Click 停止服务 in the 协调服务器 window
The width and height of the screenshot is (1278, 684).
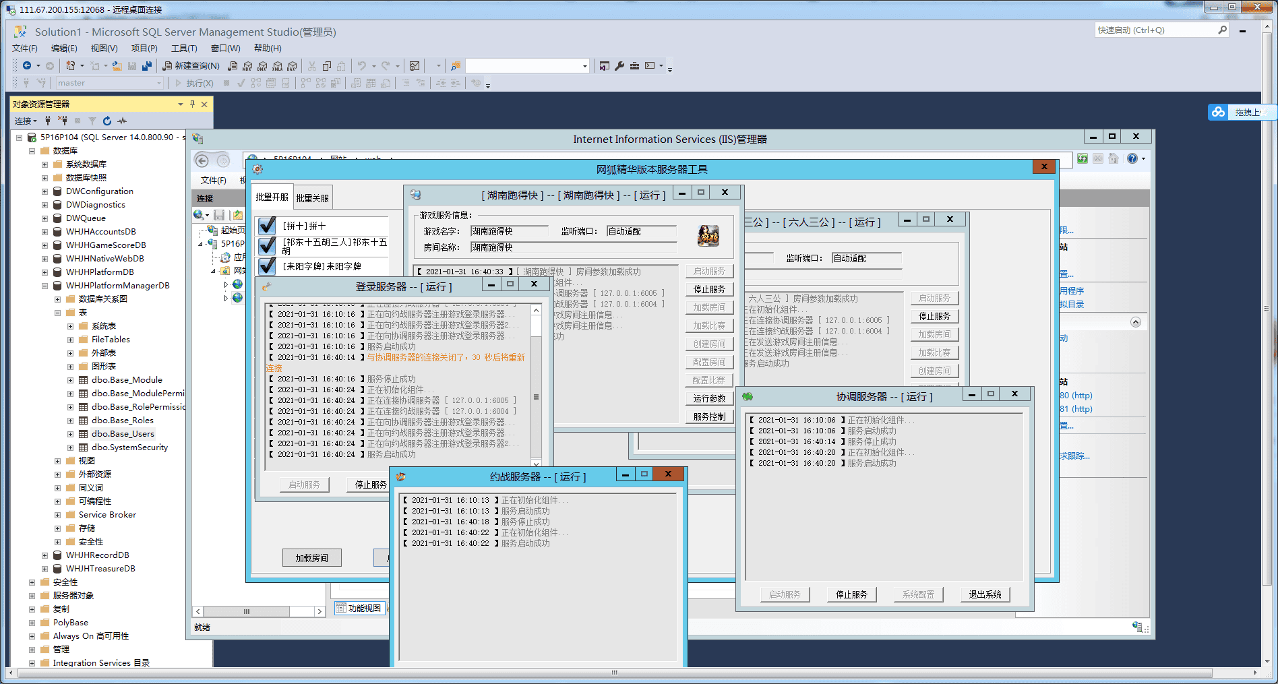point(851,594)
